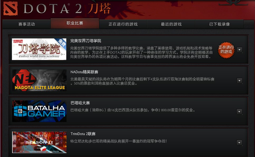Open the 最近的游戏 tab
Image resolution: width=255 pixels, height=157 pixels.
click(171, 24)
